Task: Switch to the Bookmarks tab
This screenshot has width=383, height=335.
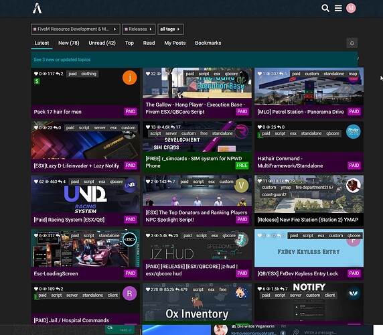Action: (x=208, y=43)
